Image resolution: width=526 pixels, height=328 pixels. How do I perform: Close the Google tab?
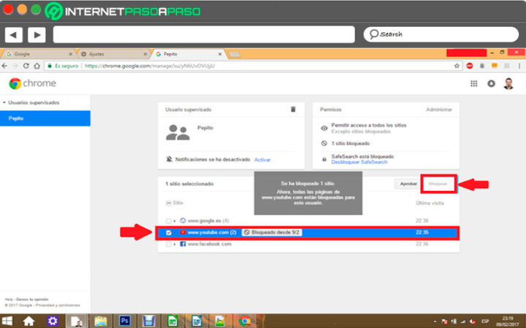click(70, 54)
